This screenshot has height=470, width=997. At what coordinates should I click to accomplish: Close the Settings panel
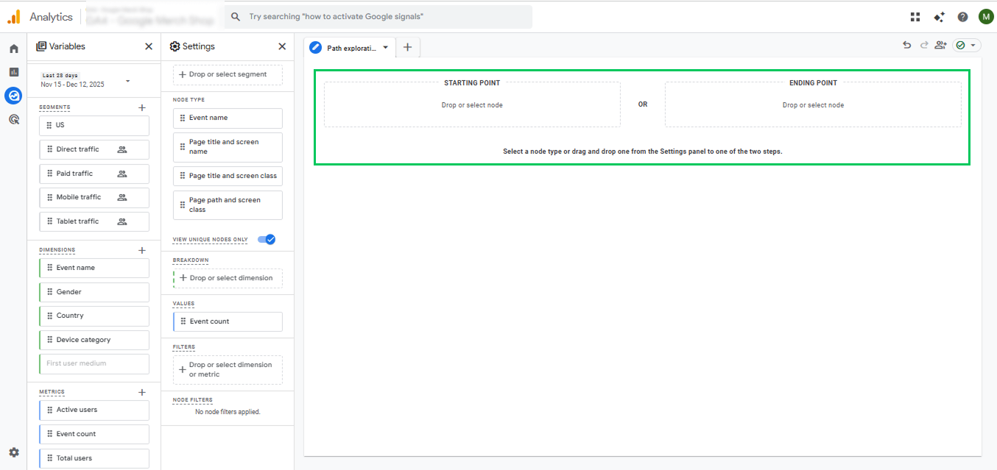coord(282,46)
